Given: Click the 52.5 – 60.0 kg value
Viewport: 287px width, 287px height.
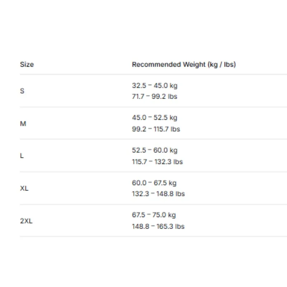Looking at the screenshot, I should (155, 150).
